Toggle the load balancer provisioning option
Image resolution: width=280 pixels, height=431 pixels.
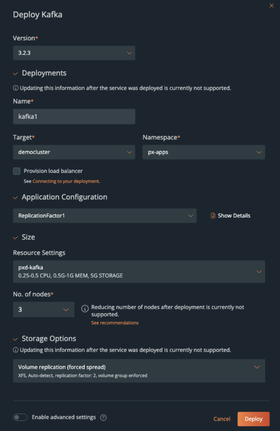(x=16, y=171)
